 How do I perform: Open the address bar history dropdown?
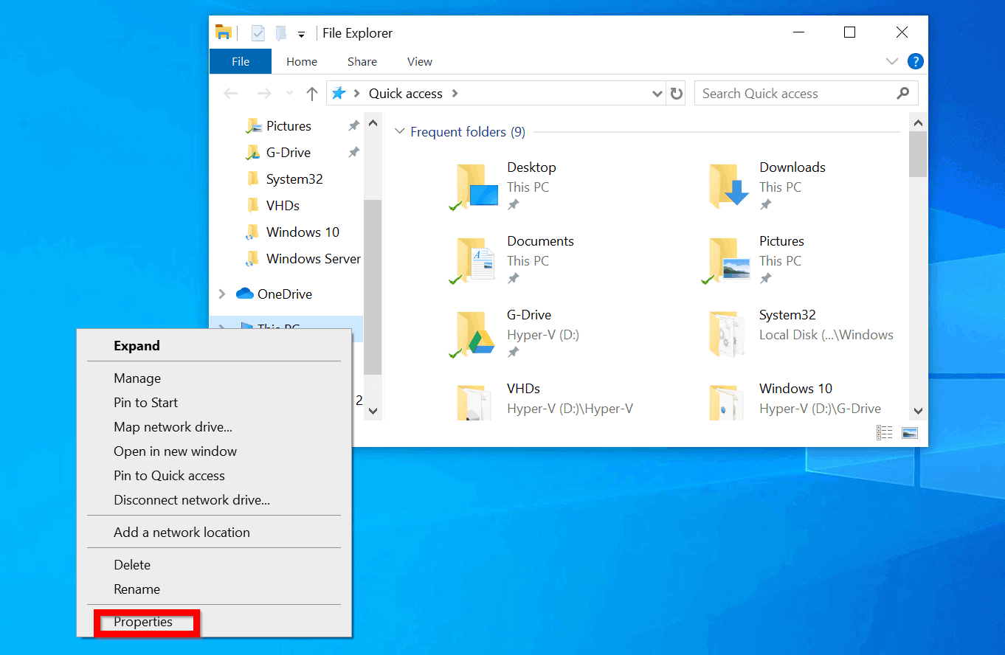pyautogui.click(x=657, y=93)
